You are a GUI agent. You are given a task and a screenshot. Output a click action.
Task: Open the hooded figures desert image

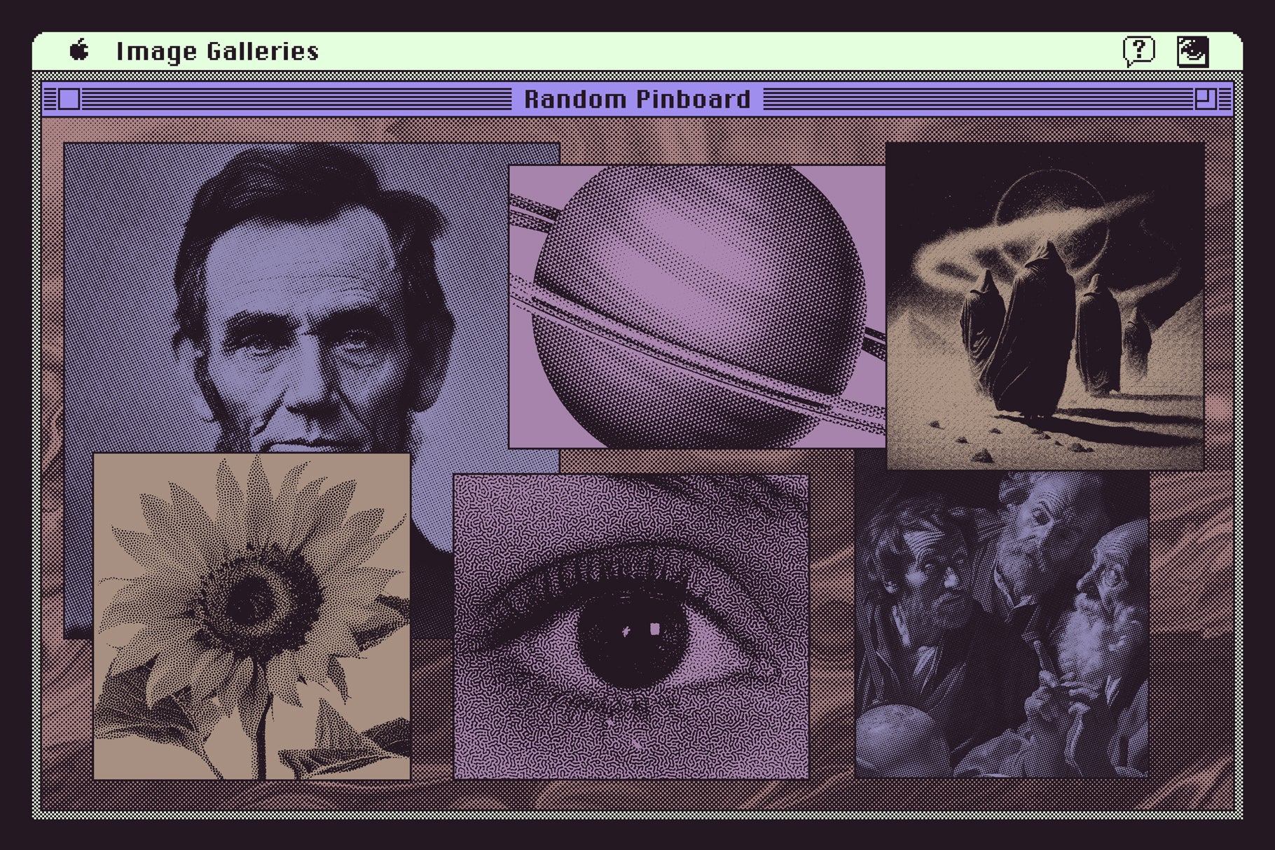pos(1045,305)
